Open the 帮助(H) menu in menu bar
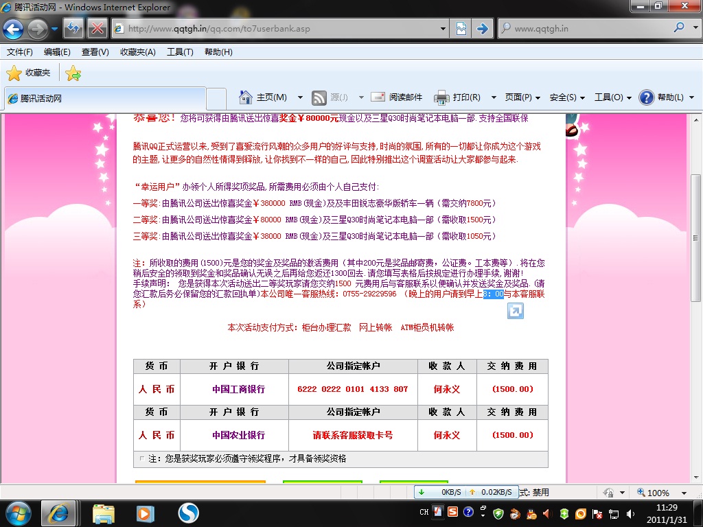The image size is (703, 527). point(218,52)
